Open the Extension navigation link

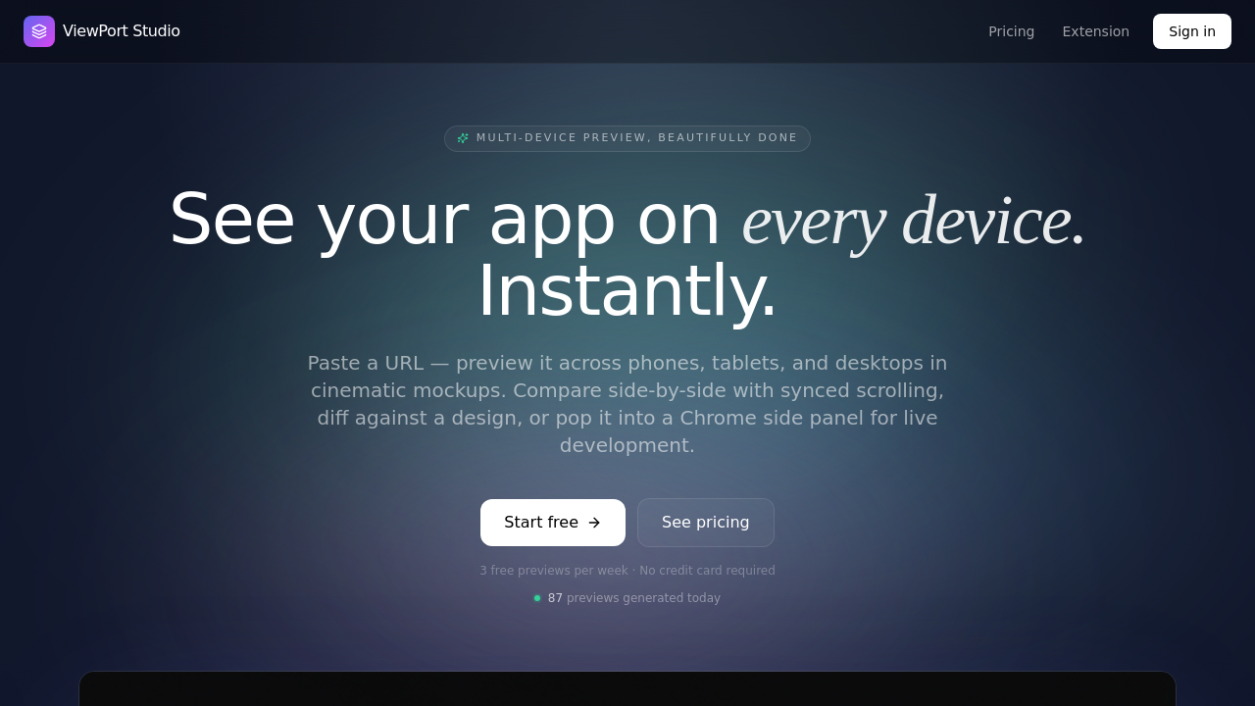[x=1095, y=31]
